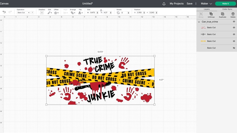Click the Canvas menu label

coord(4,4)
